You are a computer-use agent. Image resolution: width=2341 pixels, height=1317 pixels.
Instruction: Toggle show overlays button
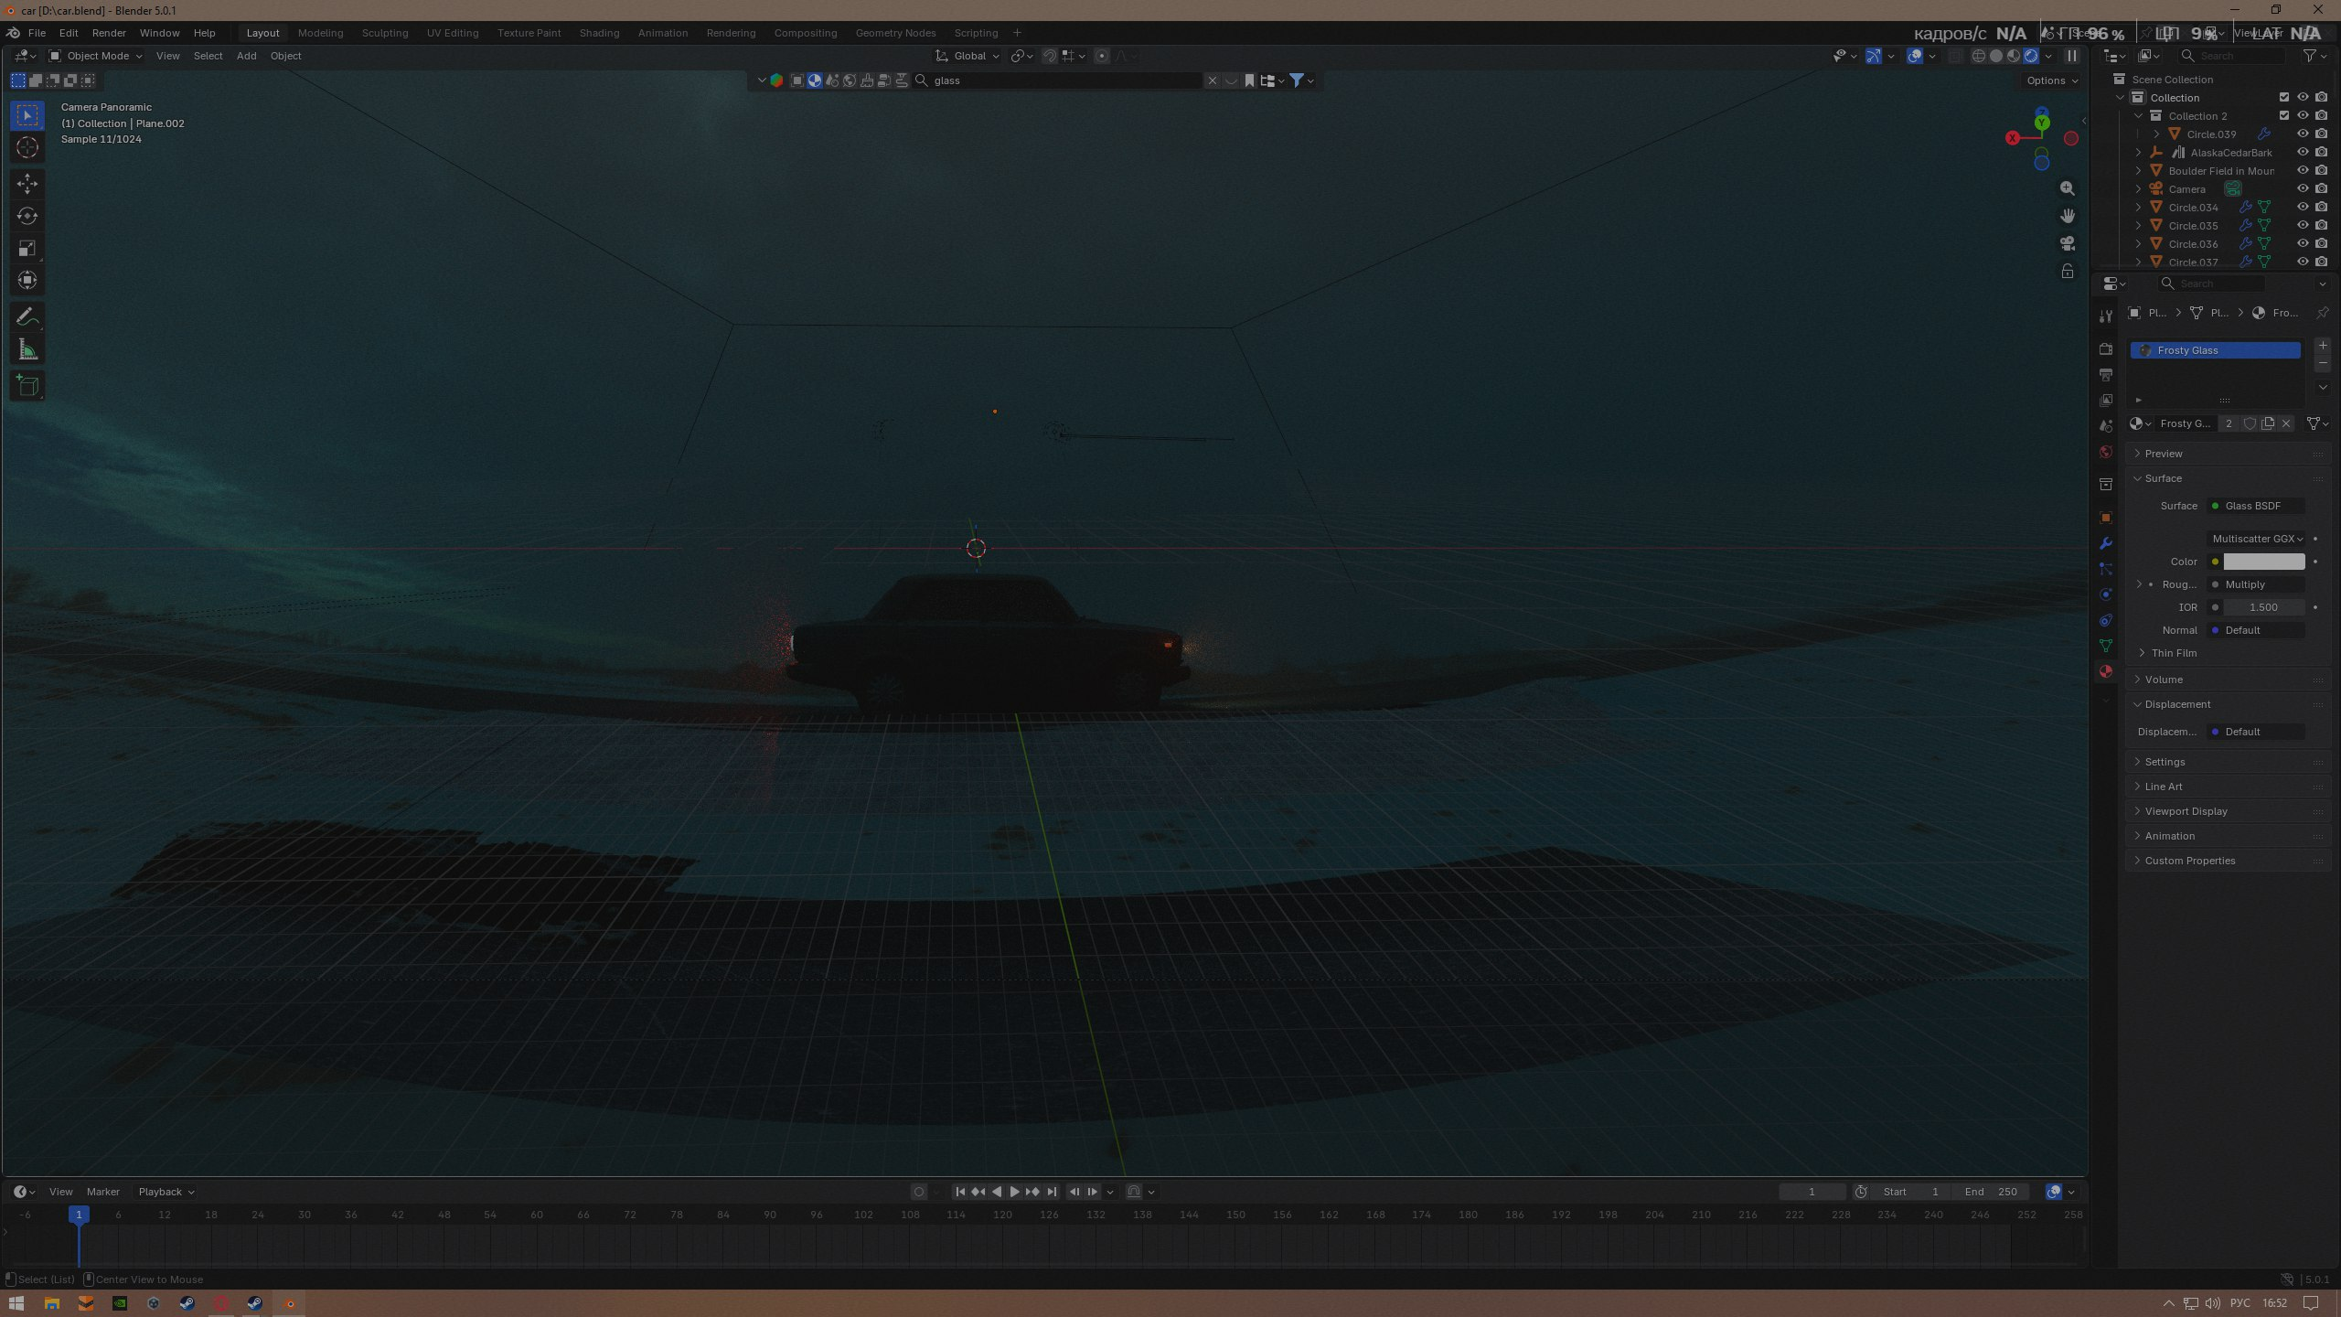[1914, 56]
